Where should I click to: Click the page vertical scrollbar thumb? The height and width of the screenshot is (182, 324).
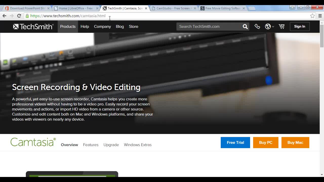pos(322,36)
